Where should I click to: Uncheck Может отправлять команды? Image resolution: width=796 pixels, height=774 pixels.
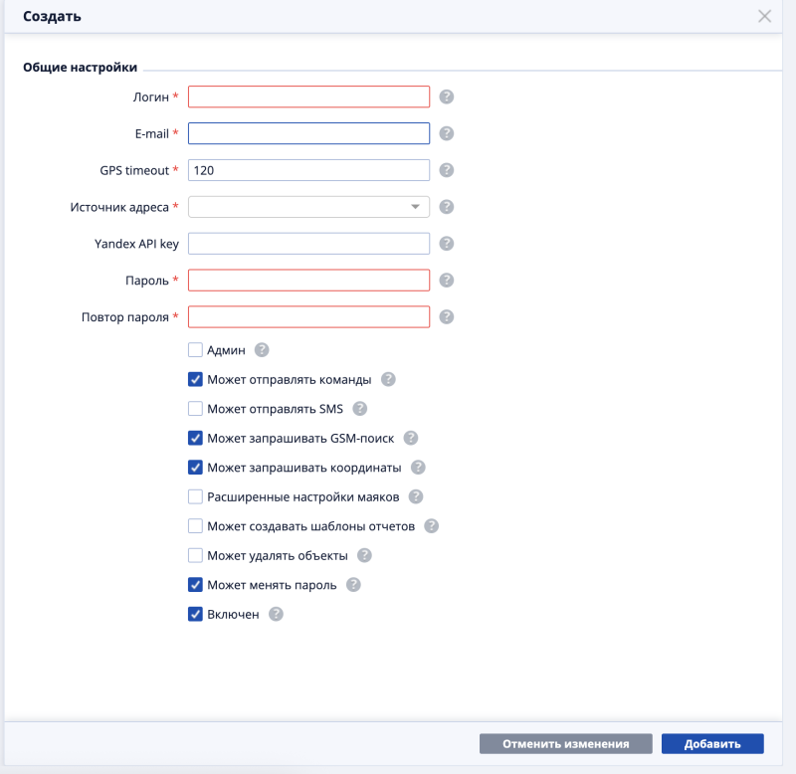195,379
